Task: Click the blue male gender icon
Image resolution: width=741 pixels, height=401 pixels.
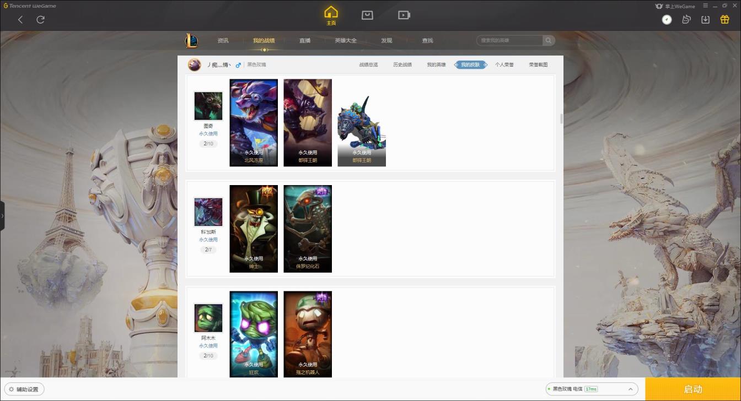Action: [238, 65]
